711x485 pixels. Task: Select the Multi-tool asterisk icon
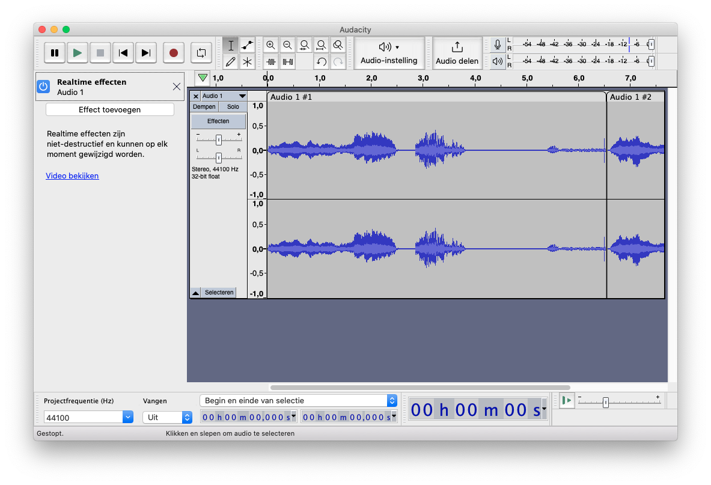tap(247, 61)
